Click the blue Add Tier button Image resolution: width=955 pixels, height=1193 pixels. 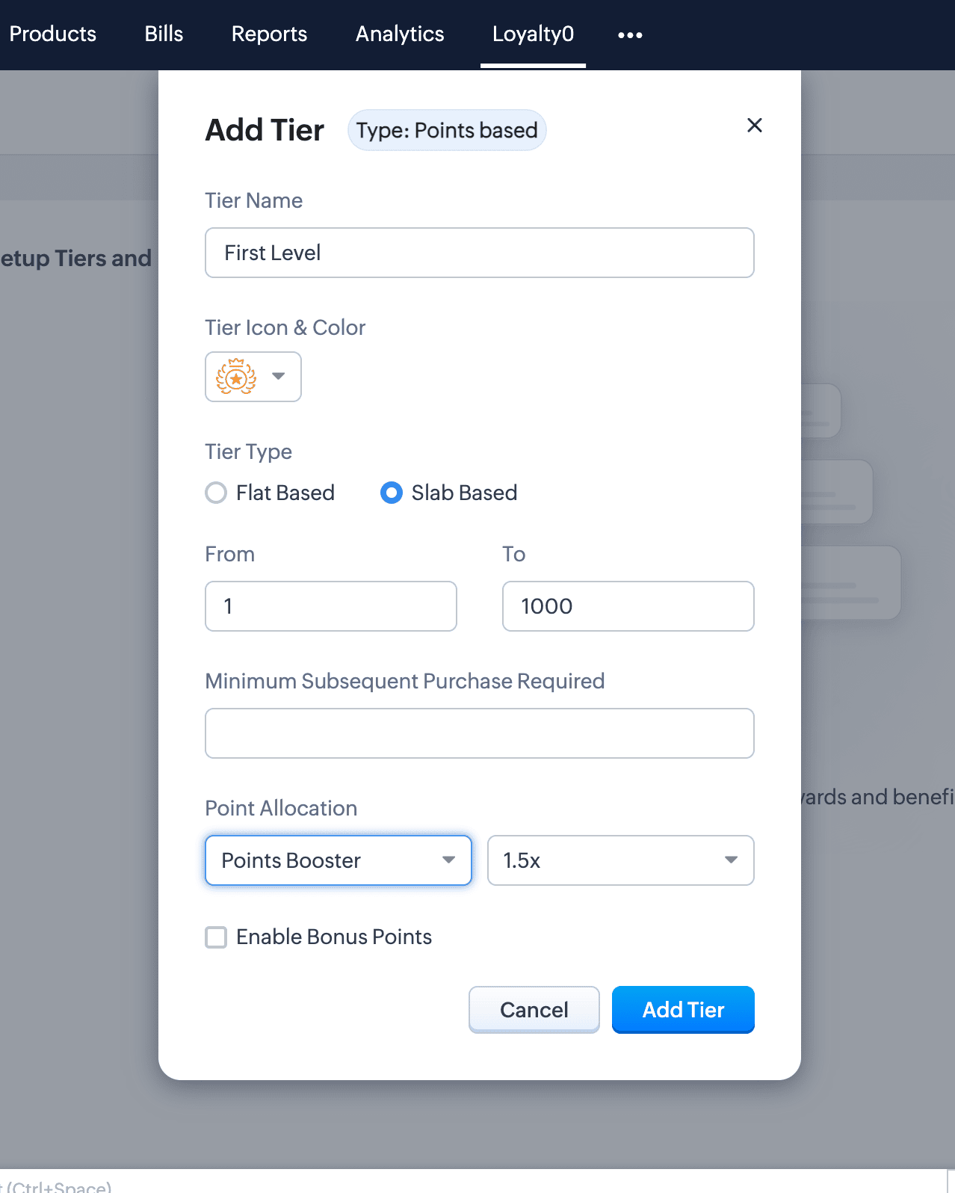point(683,1010)
